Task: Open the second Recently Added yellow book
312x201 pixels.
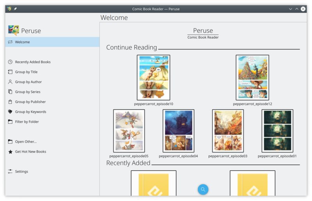Action: (252, 183)
